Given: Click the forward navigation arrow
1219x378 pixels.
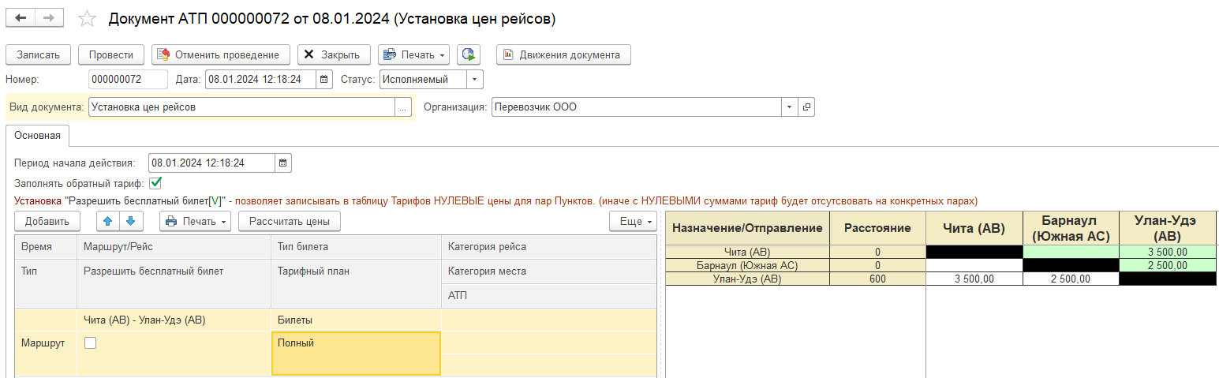Looking at the screenshot, I should click(49, 18).
